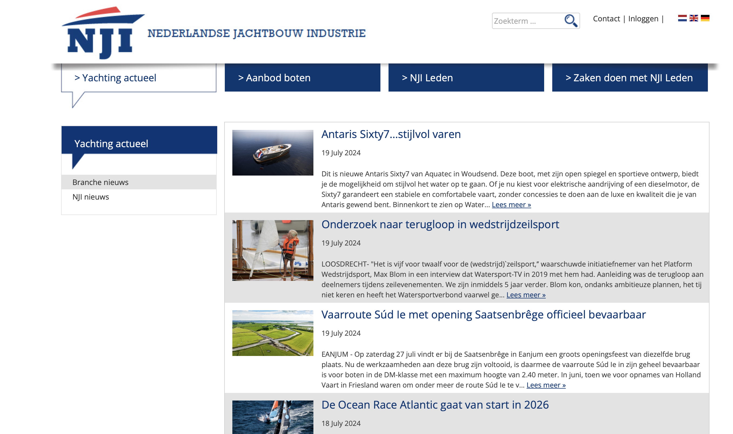Select Branche nieuws in the sidebar
The image size is (733, 434).
[100, 182]
